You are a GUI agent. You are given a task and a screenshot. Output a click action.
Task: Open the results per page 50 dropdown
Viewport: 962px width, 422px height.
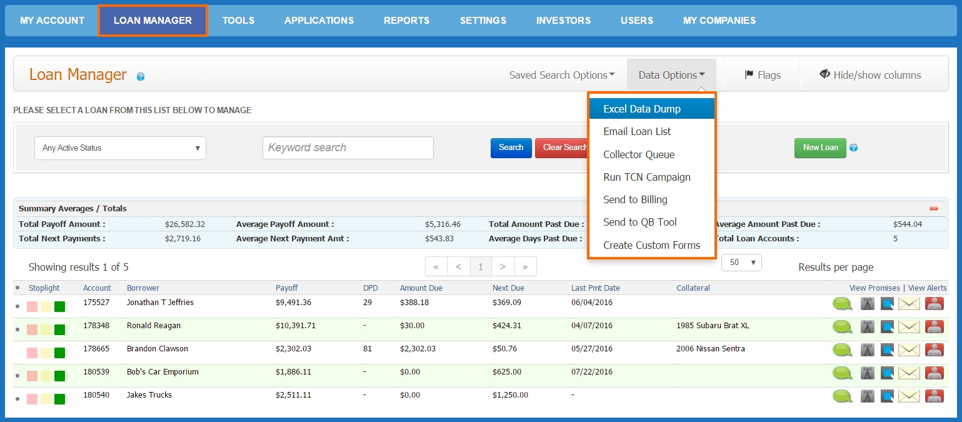[x=741, y=263]
